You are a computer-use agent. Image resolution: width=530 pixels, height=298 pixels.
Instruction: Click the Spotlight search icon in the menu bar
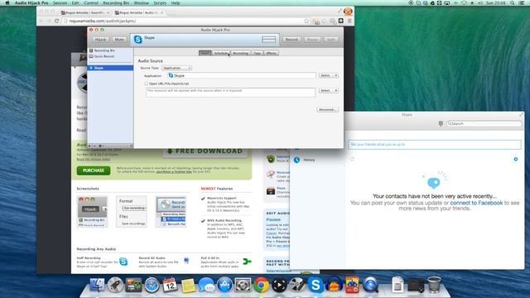(513, 2)
